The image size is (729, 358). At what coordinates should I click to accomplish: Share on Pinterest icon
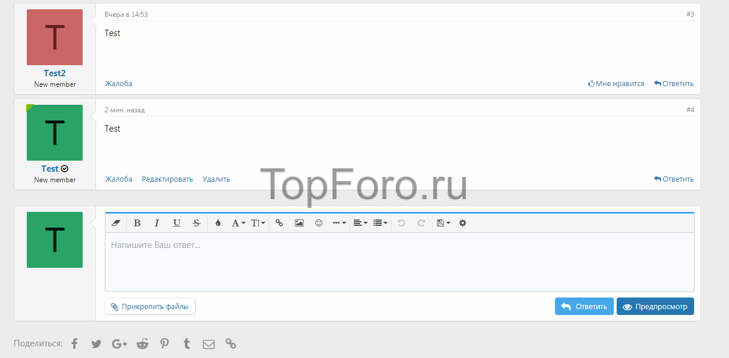coord(165,343)
